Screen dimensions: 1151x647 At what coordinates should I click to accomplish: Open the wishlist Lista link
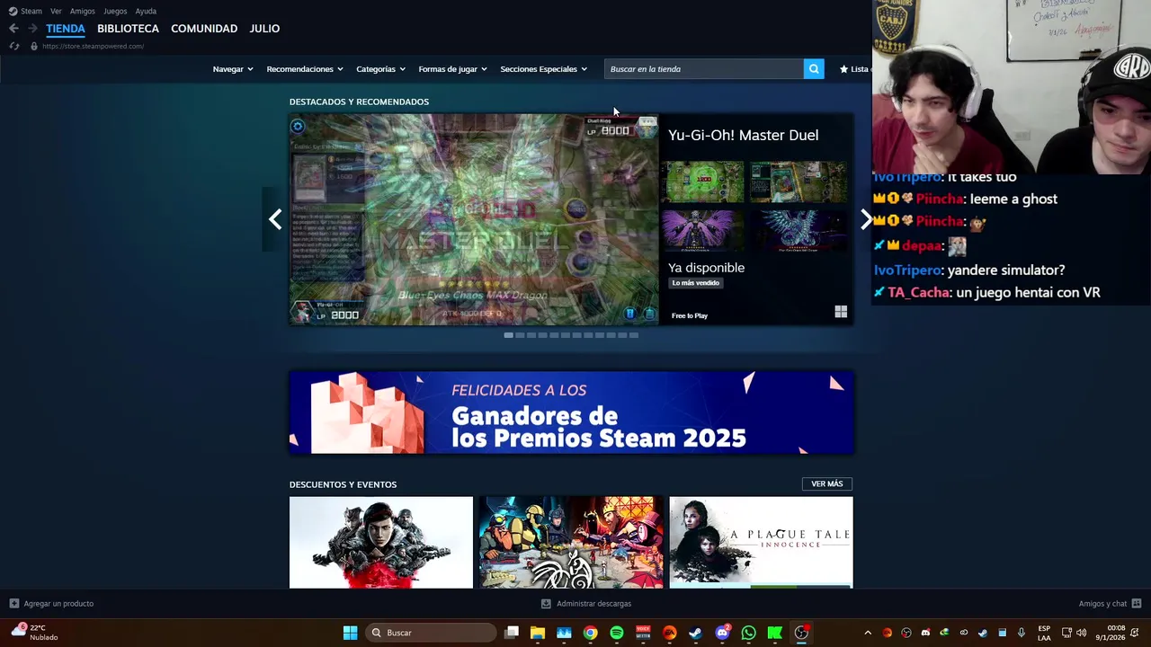point(854,69)
